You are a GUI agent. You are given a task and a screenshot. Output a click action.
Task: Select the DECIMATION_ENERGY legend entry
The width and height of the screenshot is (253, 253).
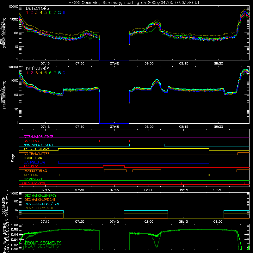(40, 195)
